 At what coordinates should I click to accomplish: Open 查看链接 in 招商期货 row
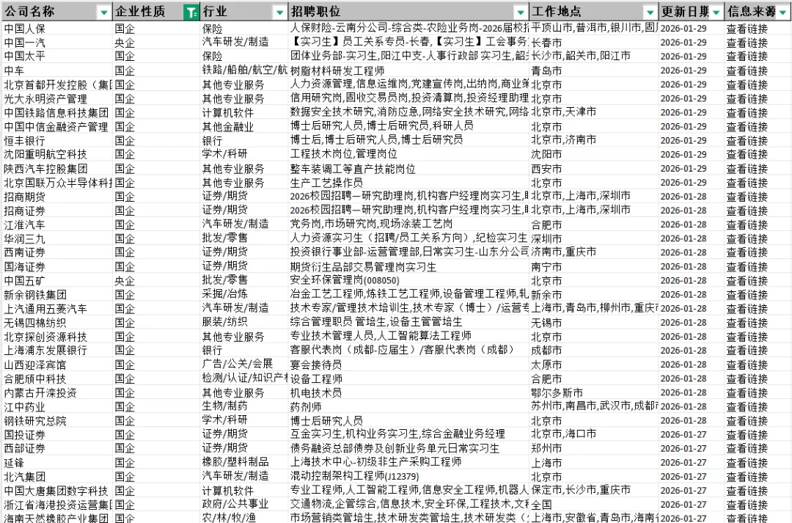pos(747,197)
